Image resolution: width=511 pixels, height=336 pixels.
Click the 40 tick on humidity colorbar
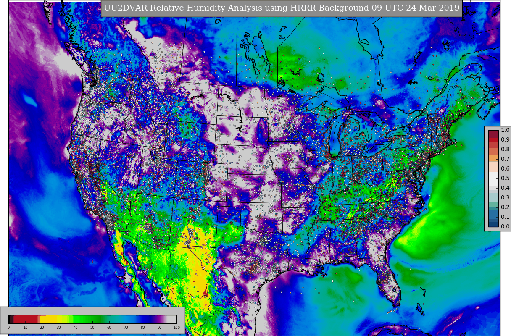coord(76,328)
